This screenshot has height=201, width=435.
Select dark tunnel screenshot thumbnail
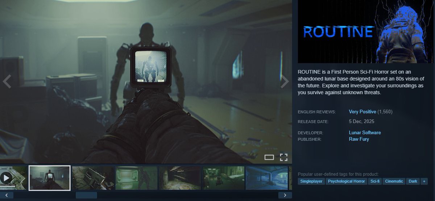point(180,178)
